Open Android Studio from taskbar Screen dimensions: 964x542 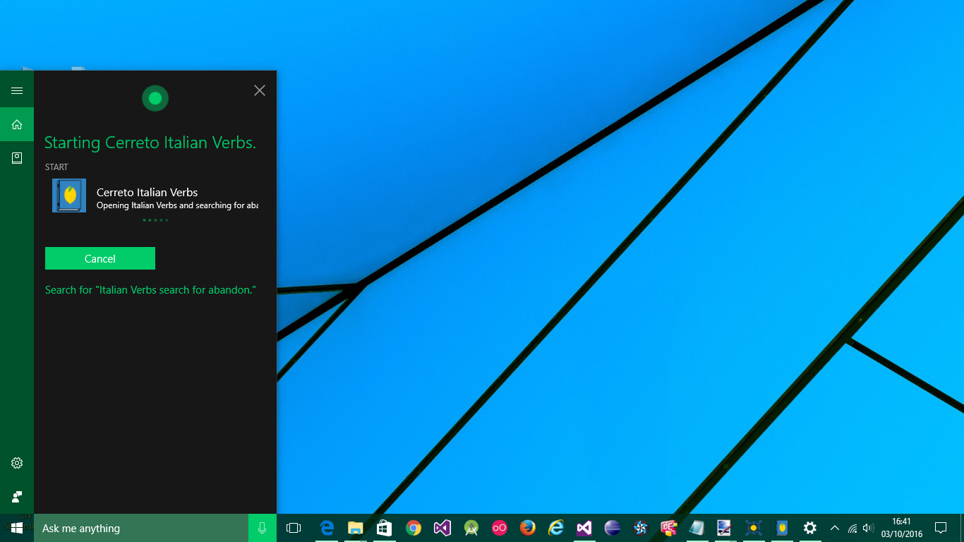[471, 528]
